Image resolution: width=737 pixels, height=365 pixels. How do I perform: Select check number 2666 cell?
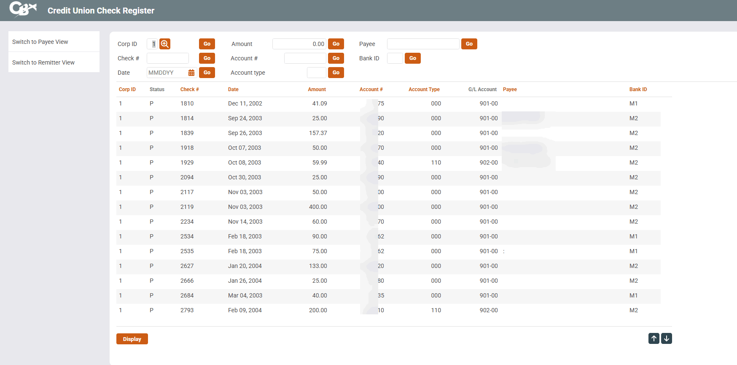click(187, 281)
